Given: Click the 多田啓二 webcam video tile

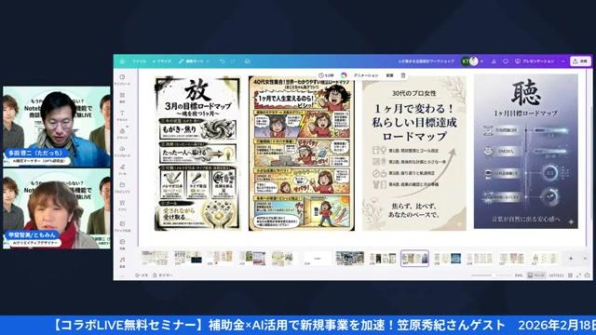Looking at the screenshot, I should tap(57, 127).
